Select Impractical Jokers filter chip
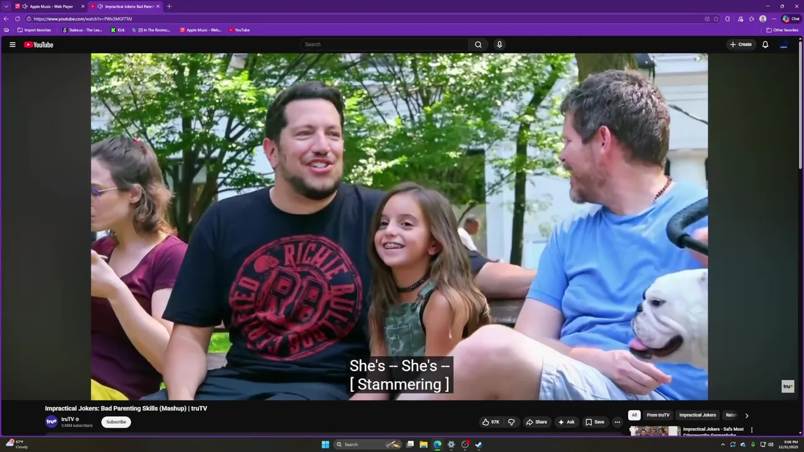Image resolution: width=804 pixels, height=452 pixels. click(697, 415)
